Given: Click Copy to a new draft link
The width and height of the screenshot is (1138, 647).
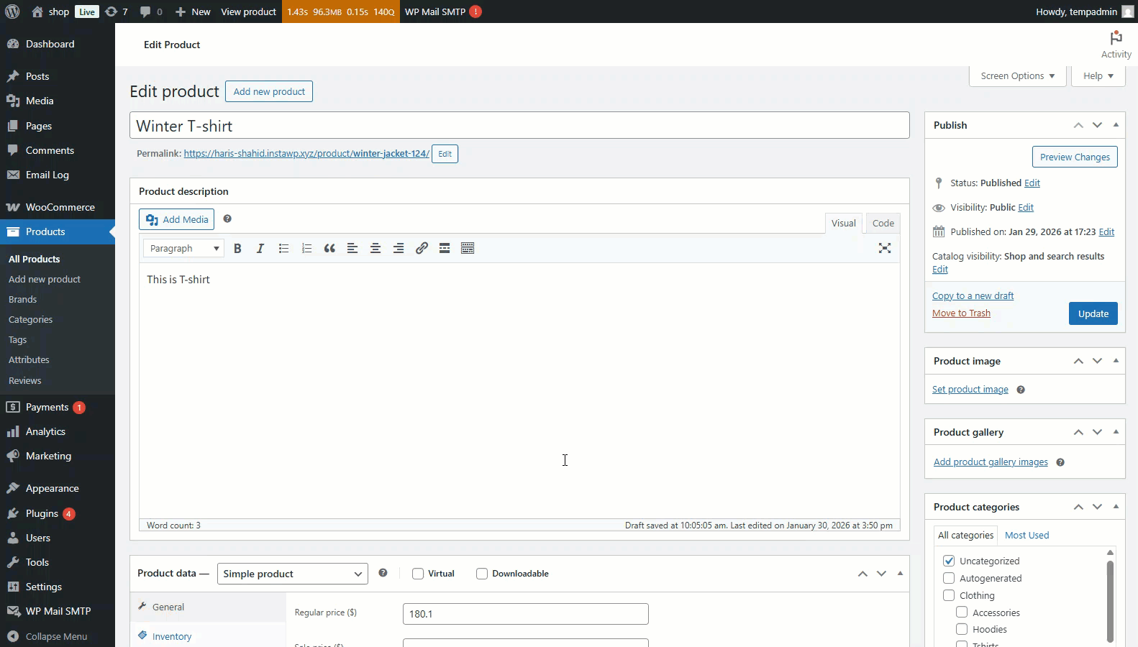Looking at the screenshot, I should coord(973,296).
